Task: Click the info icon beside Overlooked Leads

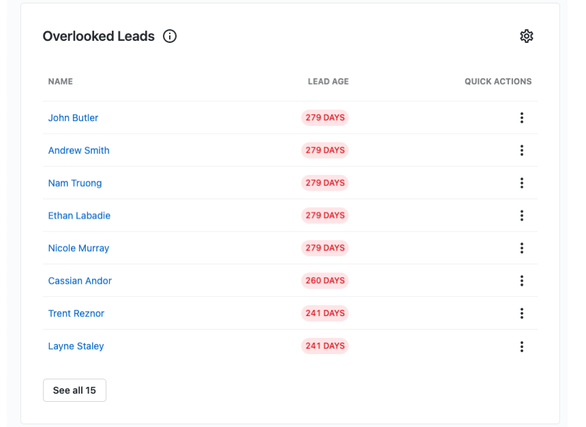Action: tap(170, 36)
